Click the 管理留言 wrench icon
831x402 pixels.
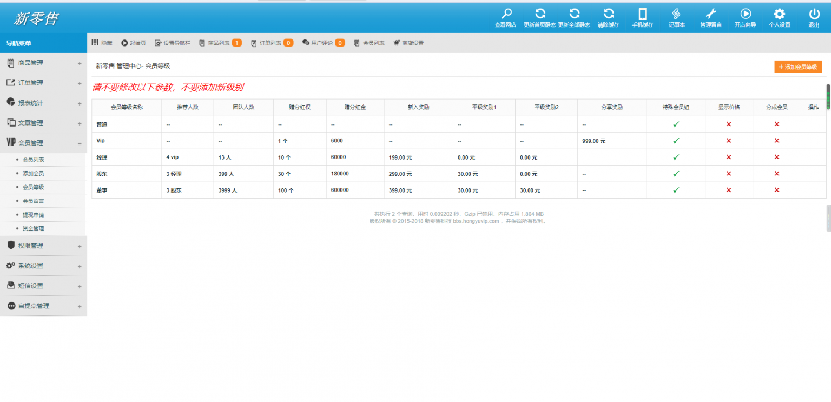click(711, 14)
